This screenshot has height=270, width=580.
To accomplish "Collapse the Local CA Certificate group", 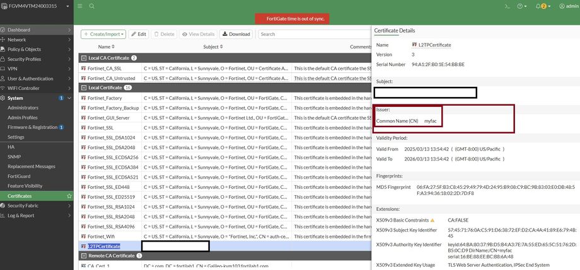I will pyautogui.click(x=84, y=58).
